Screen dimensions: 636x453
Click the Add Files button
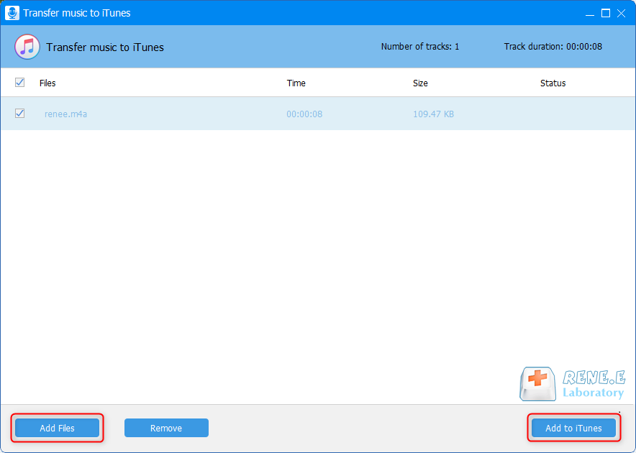click(57, 428)
